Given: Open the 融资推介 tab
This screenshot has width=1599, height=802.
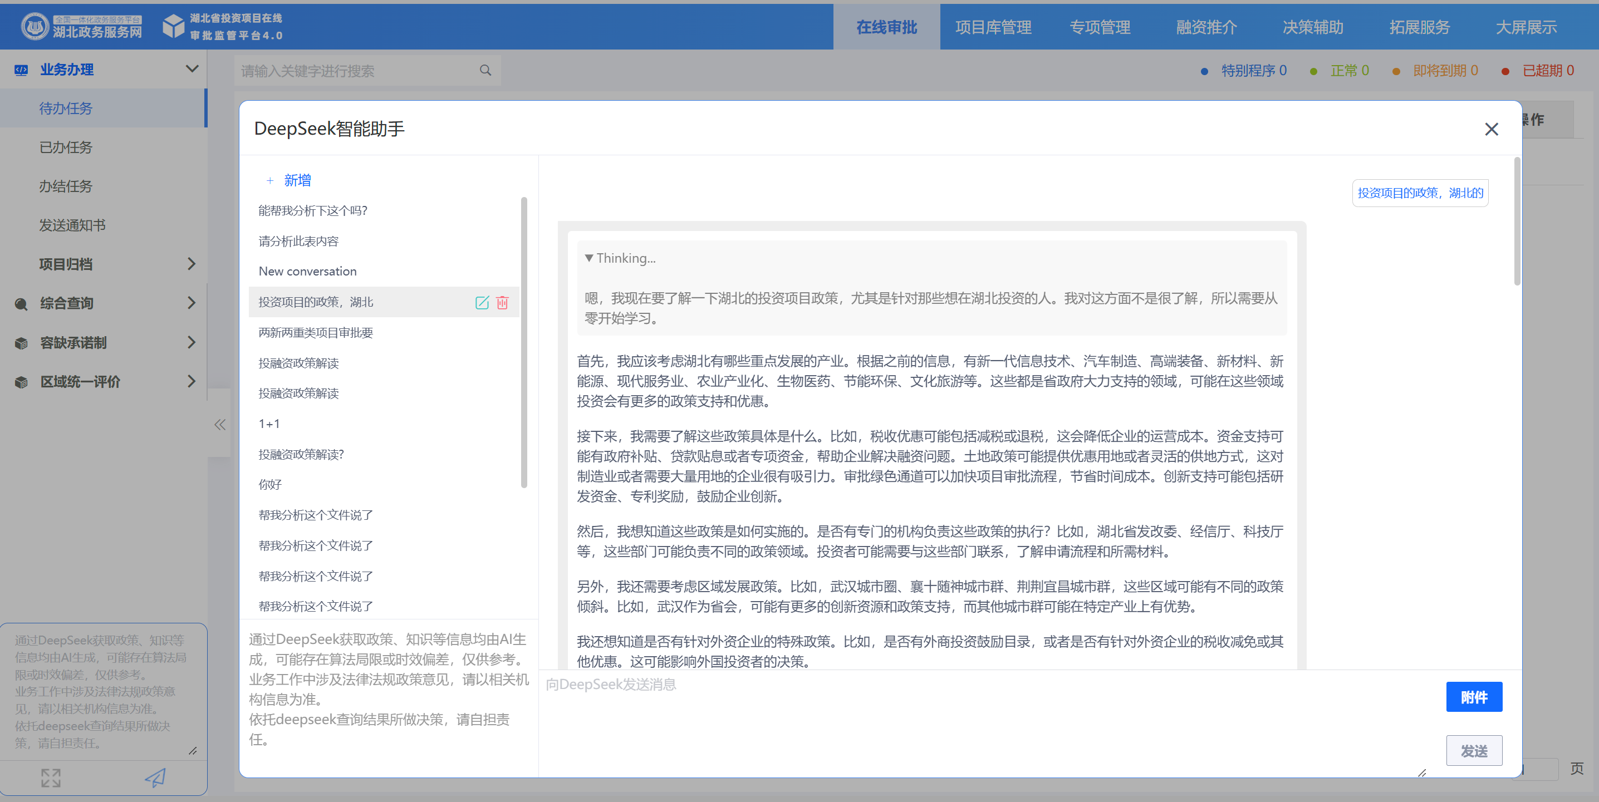Looking at the screenshot, I should (1206, 27).
